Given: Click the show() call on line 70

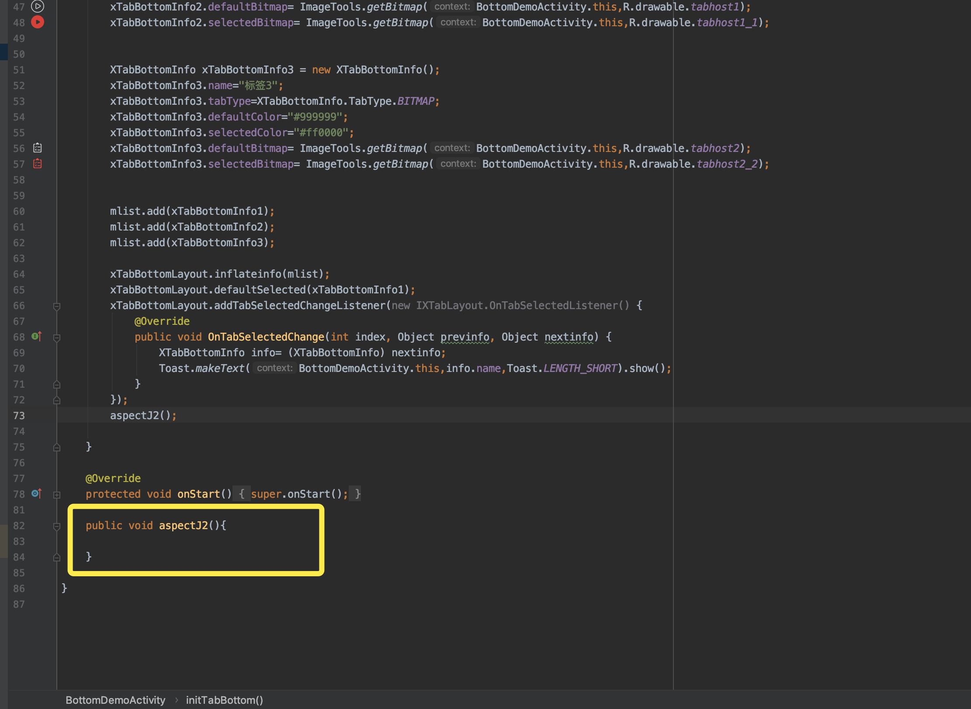Looking at the screenshot, I should (647, 368).
